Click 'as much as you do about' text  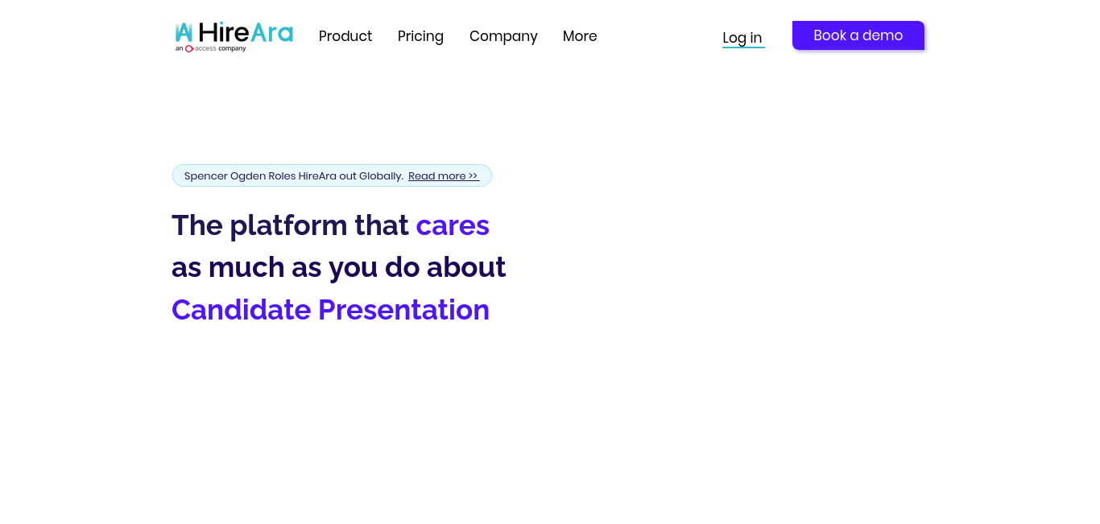pos(339,267)
